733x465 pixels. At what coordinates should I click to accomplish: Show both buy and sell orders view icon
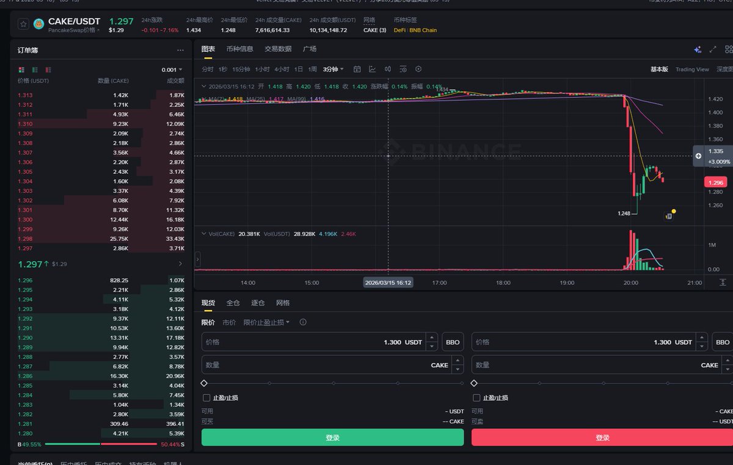coord(21,70)
